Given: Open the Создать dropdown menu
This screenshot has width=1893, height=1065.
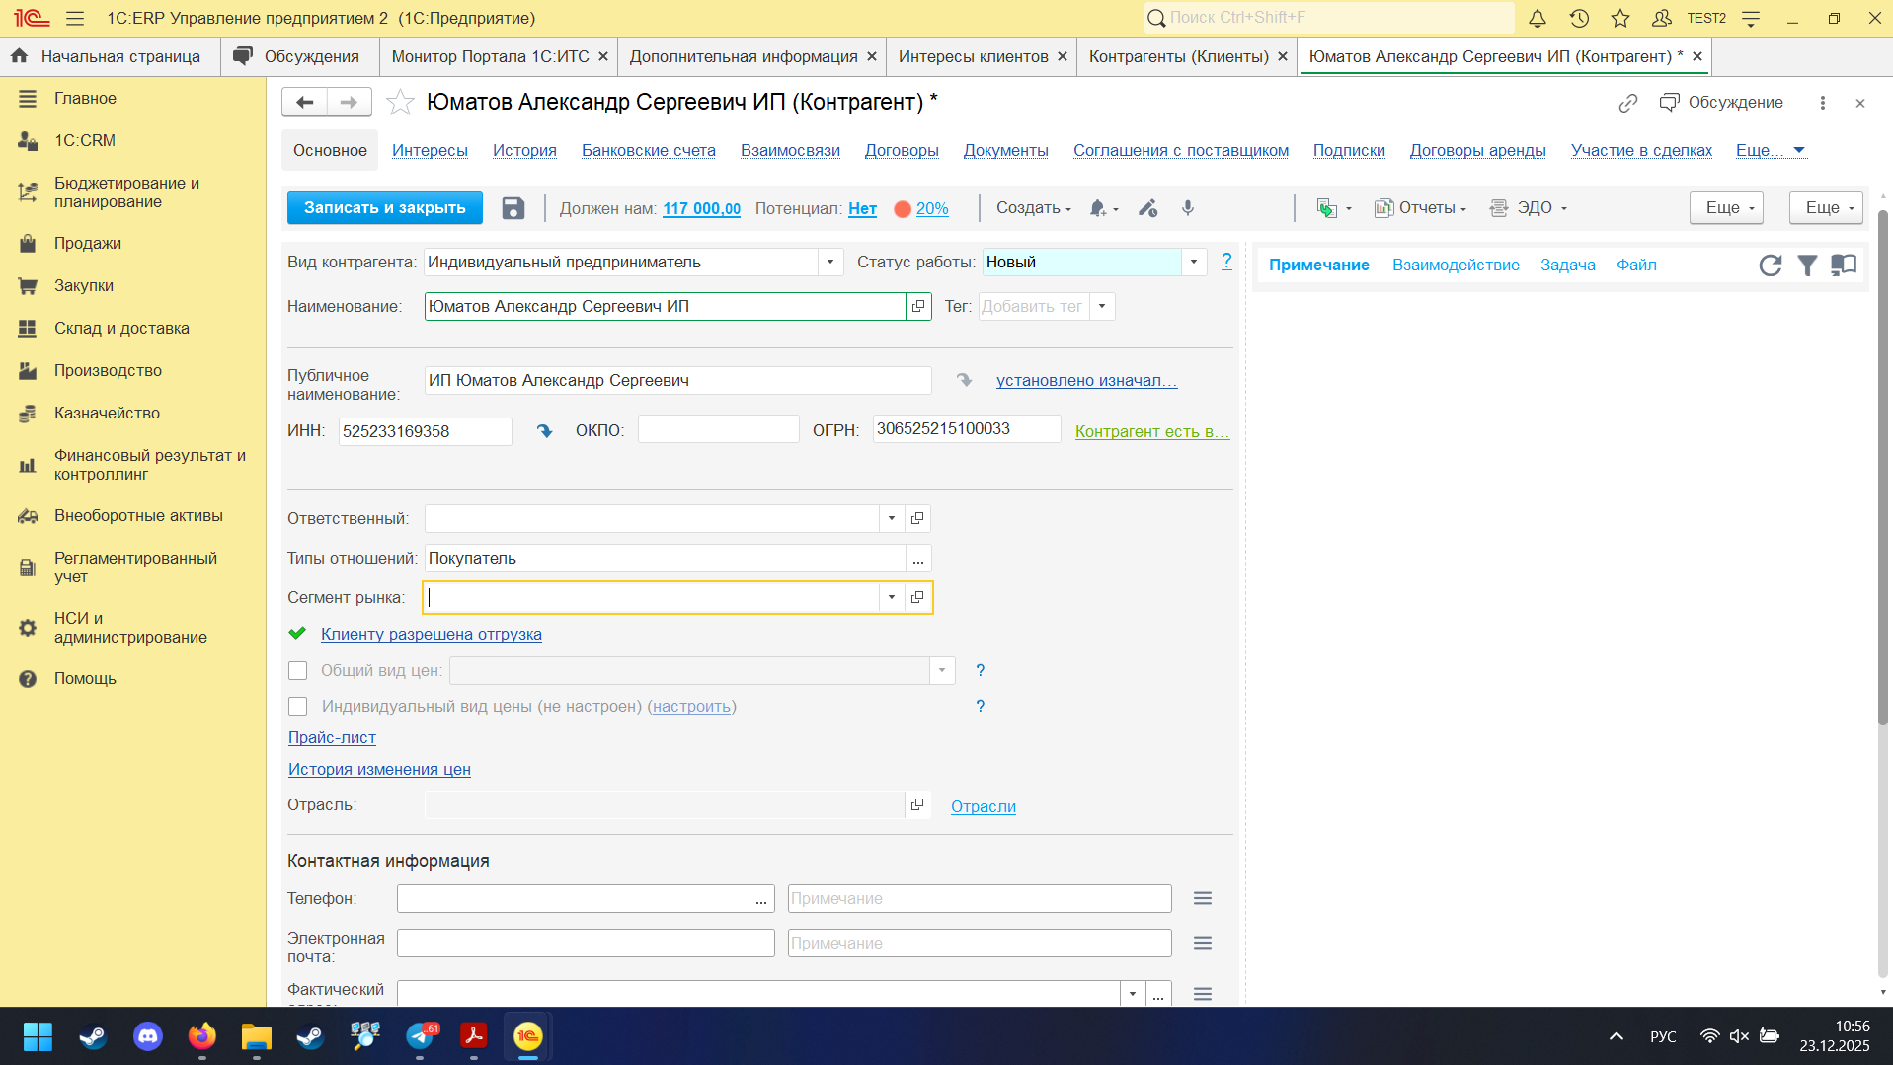Looking at the screenshot, I should (1034, 208).
